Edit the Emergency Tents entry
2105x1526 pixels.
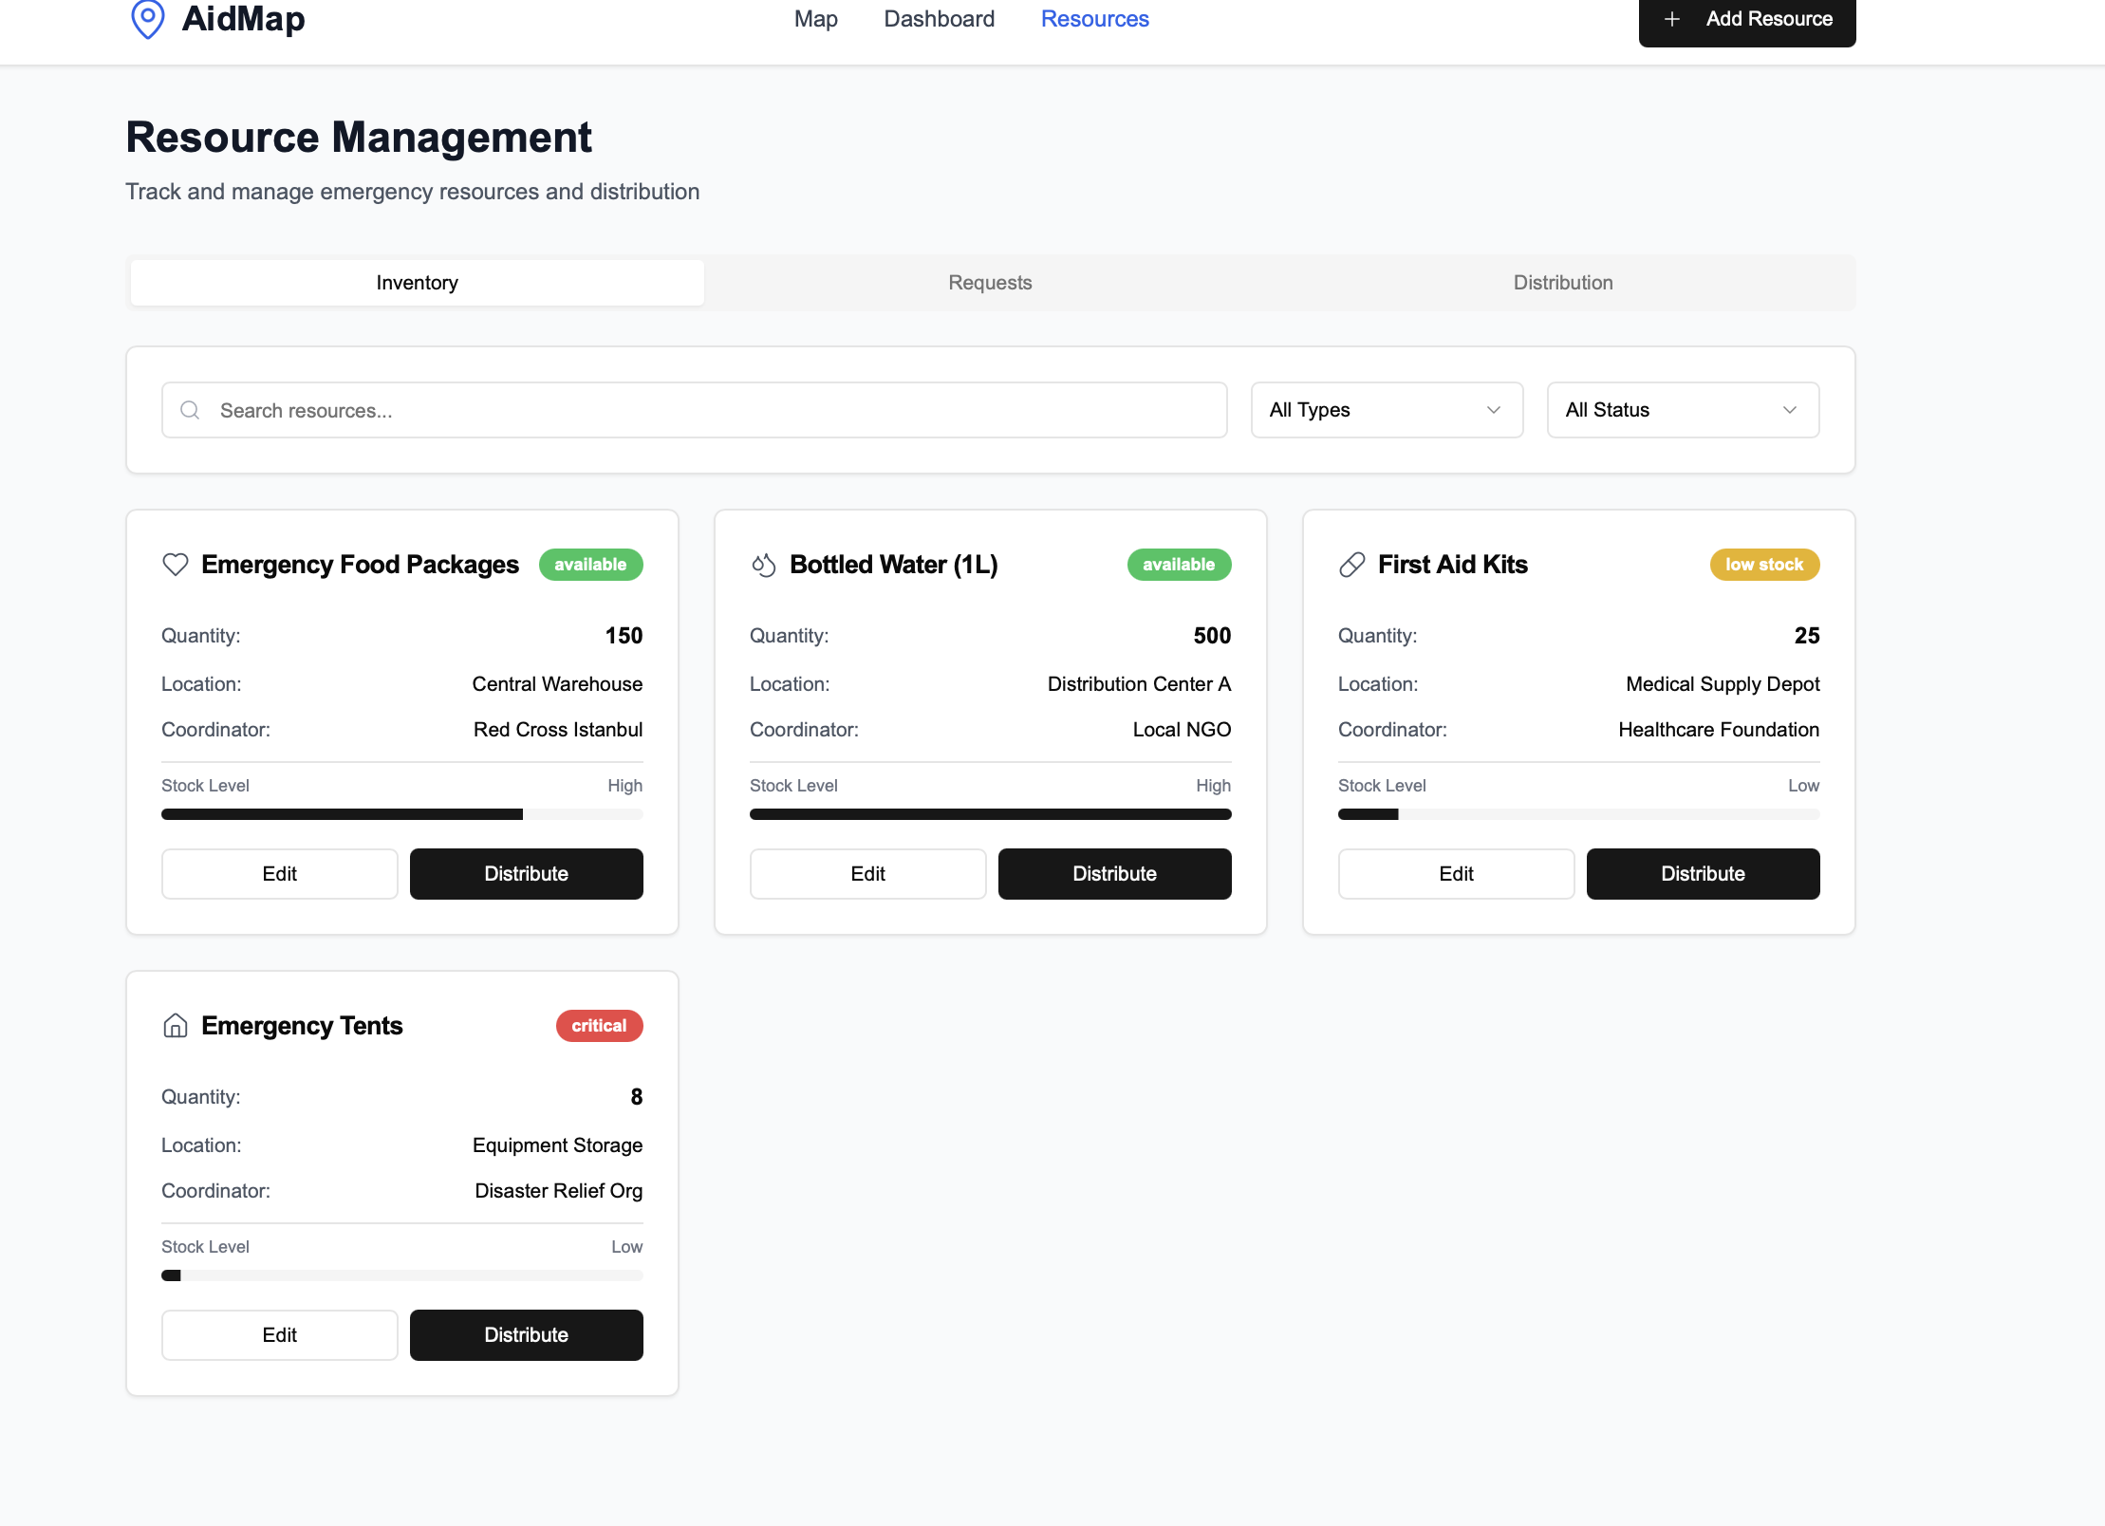(x=279, y=1335)
